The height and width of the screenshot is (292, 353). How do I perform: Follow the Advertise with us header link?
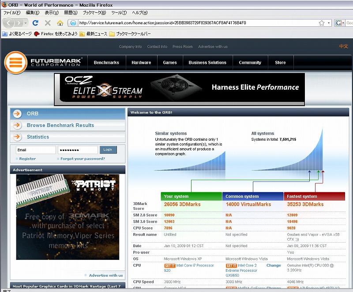213,47
